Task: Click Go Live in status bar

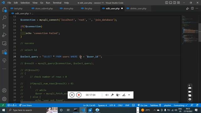Action: 142,105
